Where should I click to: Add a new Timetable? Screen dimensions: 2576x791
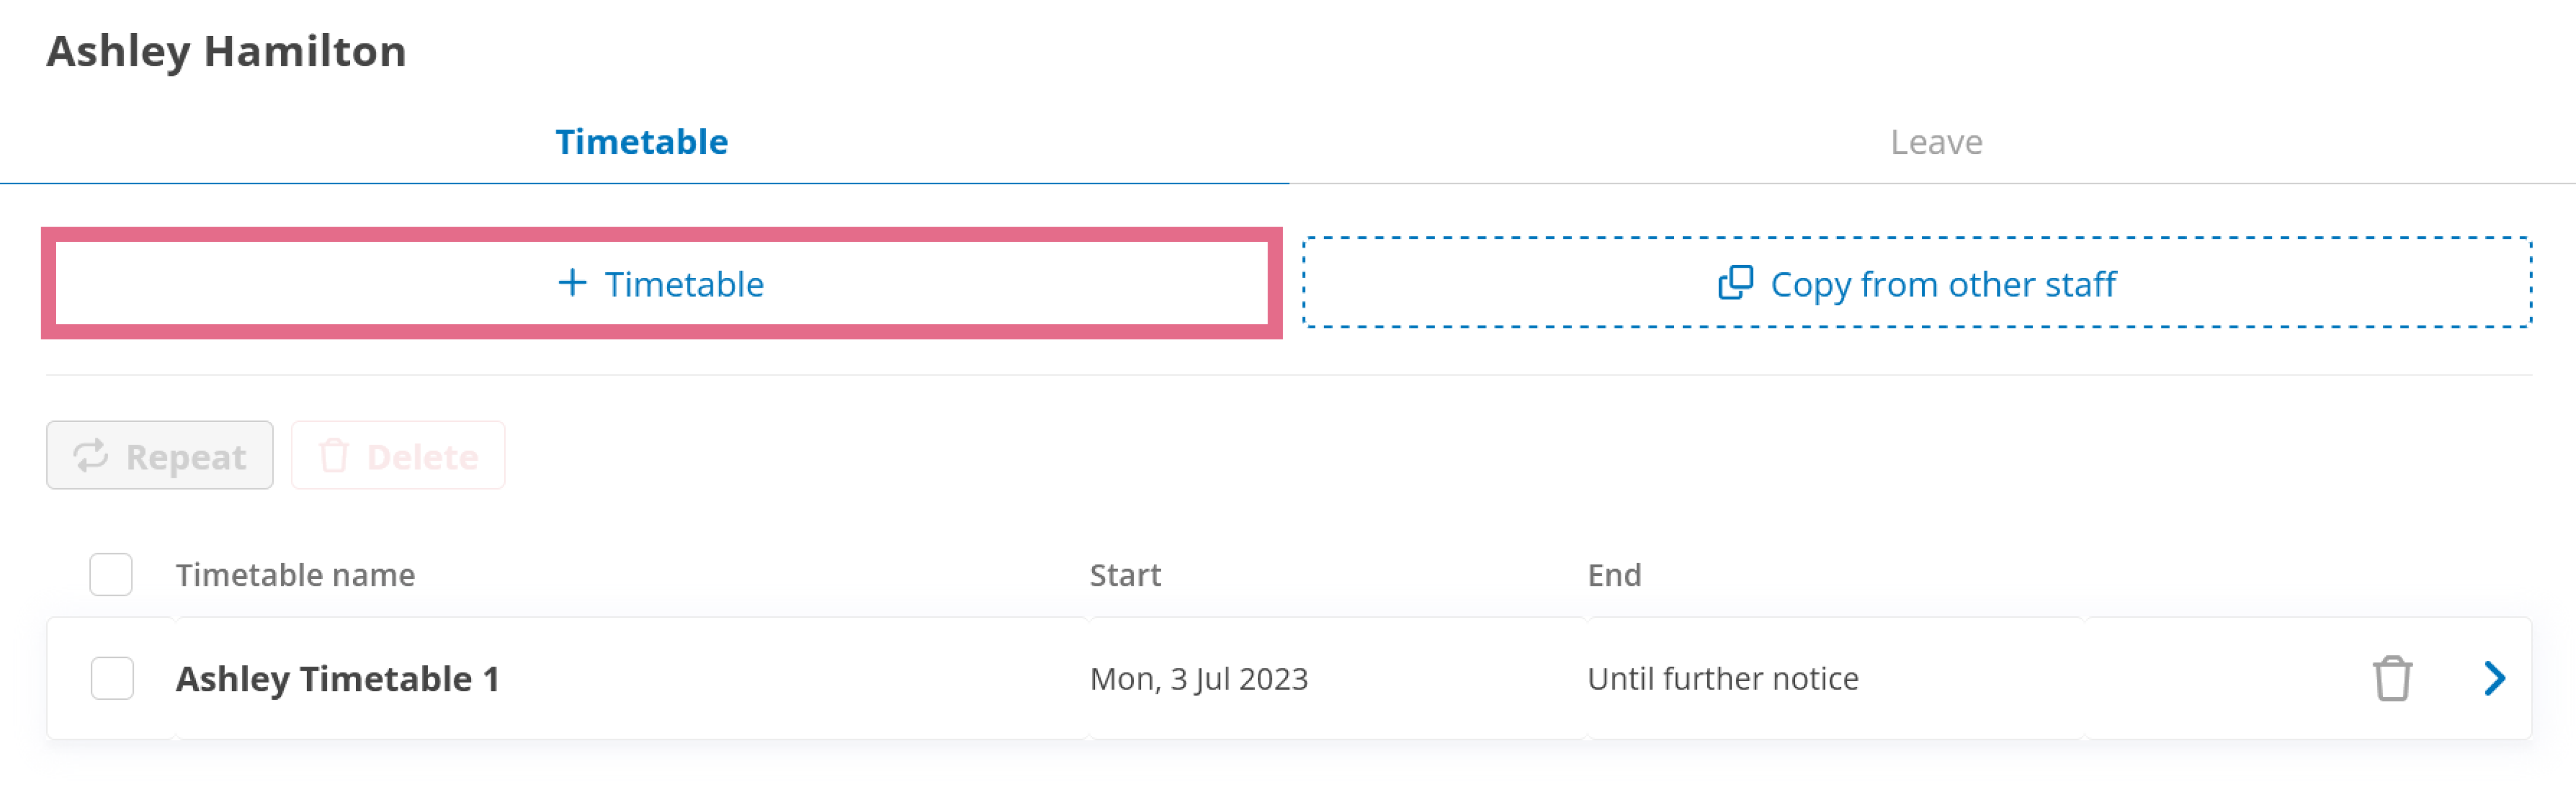tap(661, 283)
